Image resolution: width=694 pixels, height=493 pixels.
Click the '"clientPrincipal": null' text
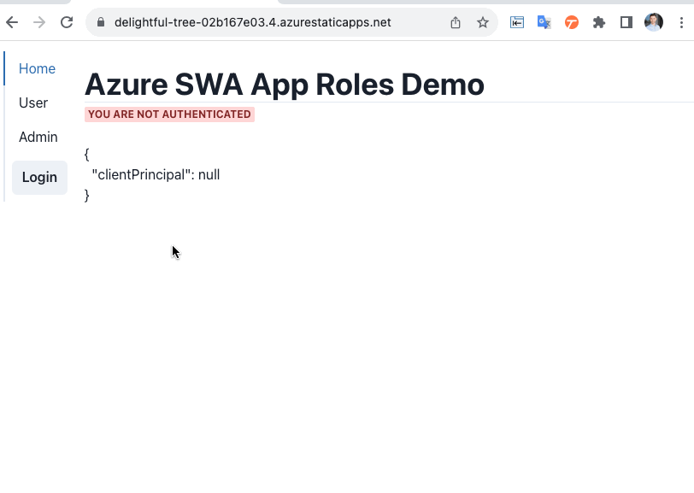[156, 175]
